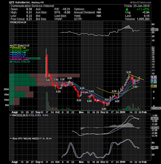Click the EMA(13) legend entry

(18, 55)
